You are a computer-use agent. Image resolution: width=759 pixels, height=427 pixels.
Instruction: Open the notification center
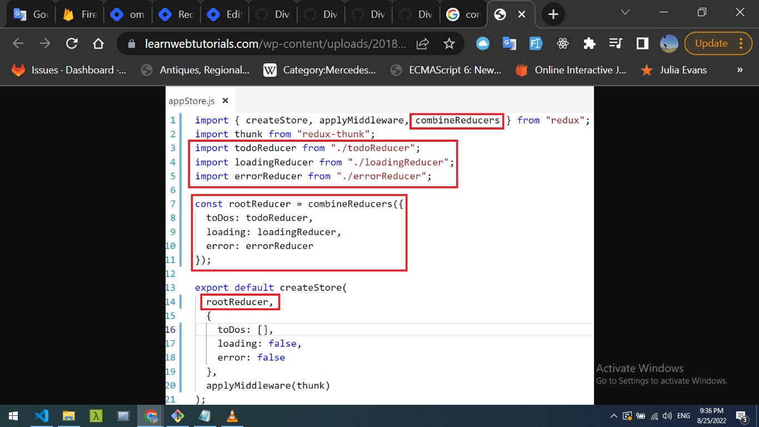point(742,416)
